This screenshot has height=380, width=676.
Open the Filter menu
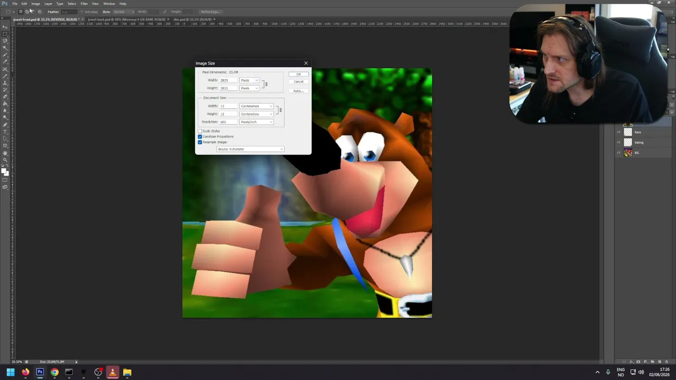click(84, 4)
